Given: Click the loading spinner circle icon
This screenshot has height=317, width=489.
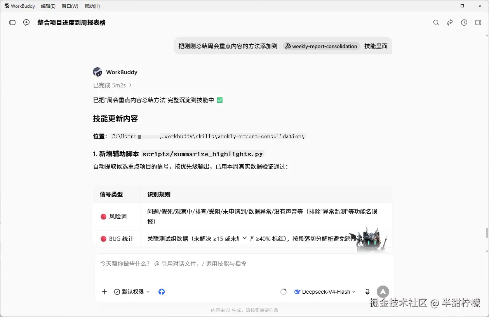Looking at the screenshot, I should click(284, 292).
